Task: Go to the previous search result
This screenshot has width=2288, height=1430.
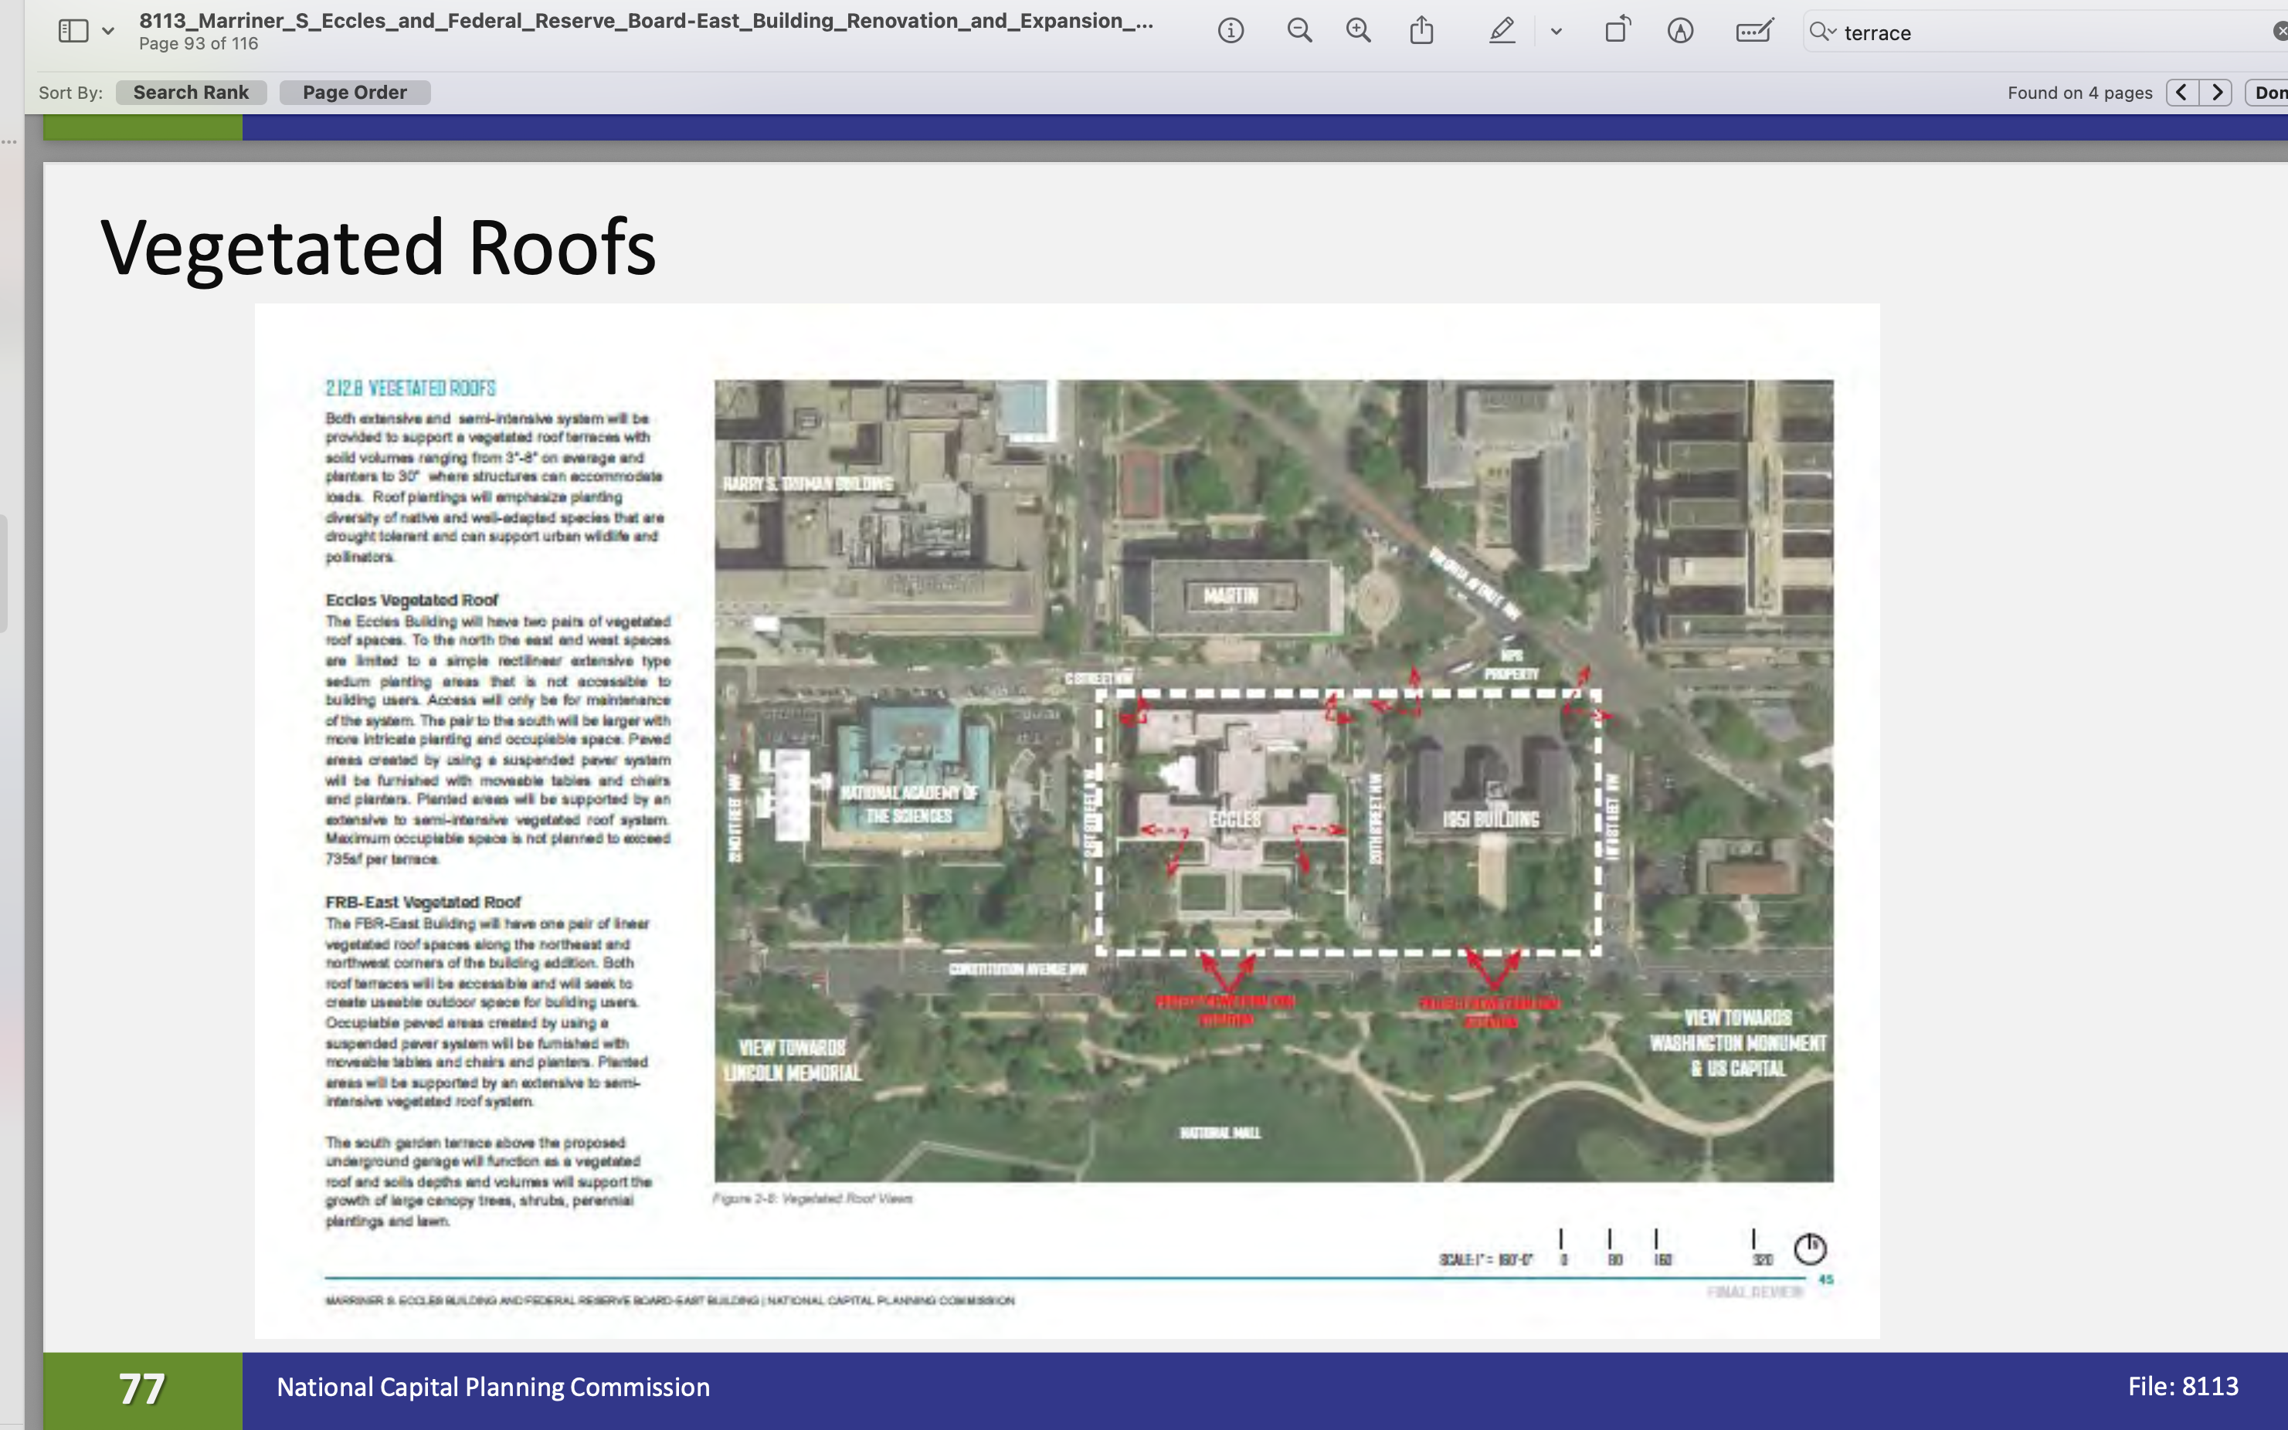Action: (2182, 93)
